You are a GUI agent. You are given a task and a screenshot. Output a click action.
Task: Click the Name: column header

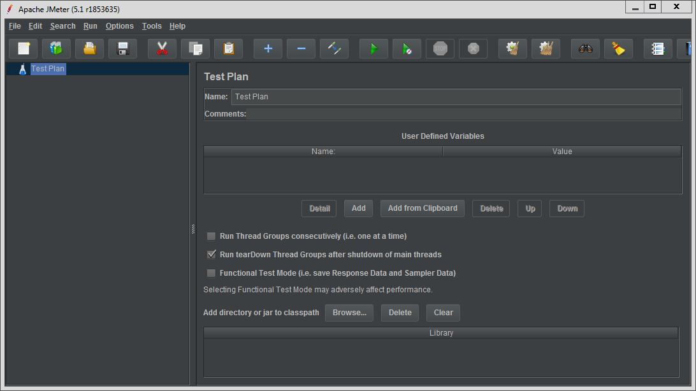click(x=323, y=152)
